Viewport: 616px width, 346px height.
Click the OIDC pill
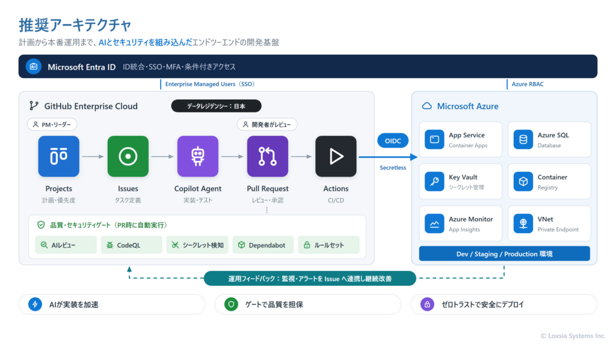click(393, 141)
